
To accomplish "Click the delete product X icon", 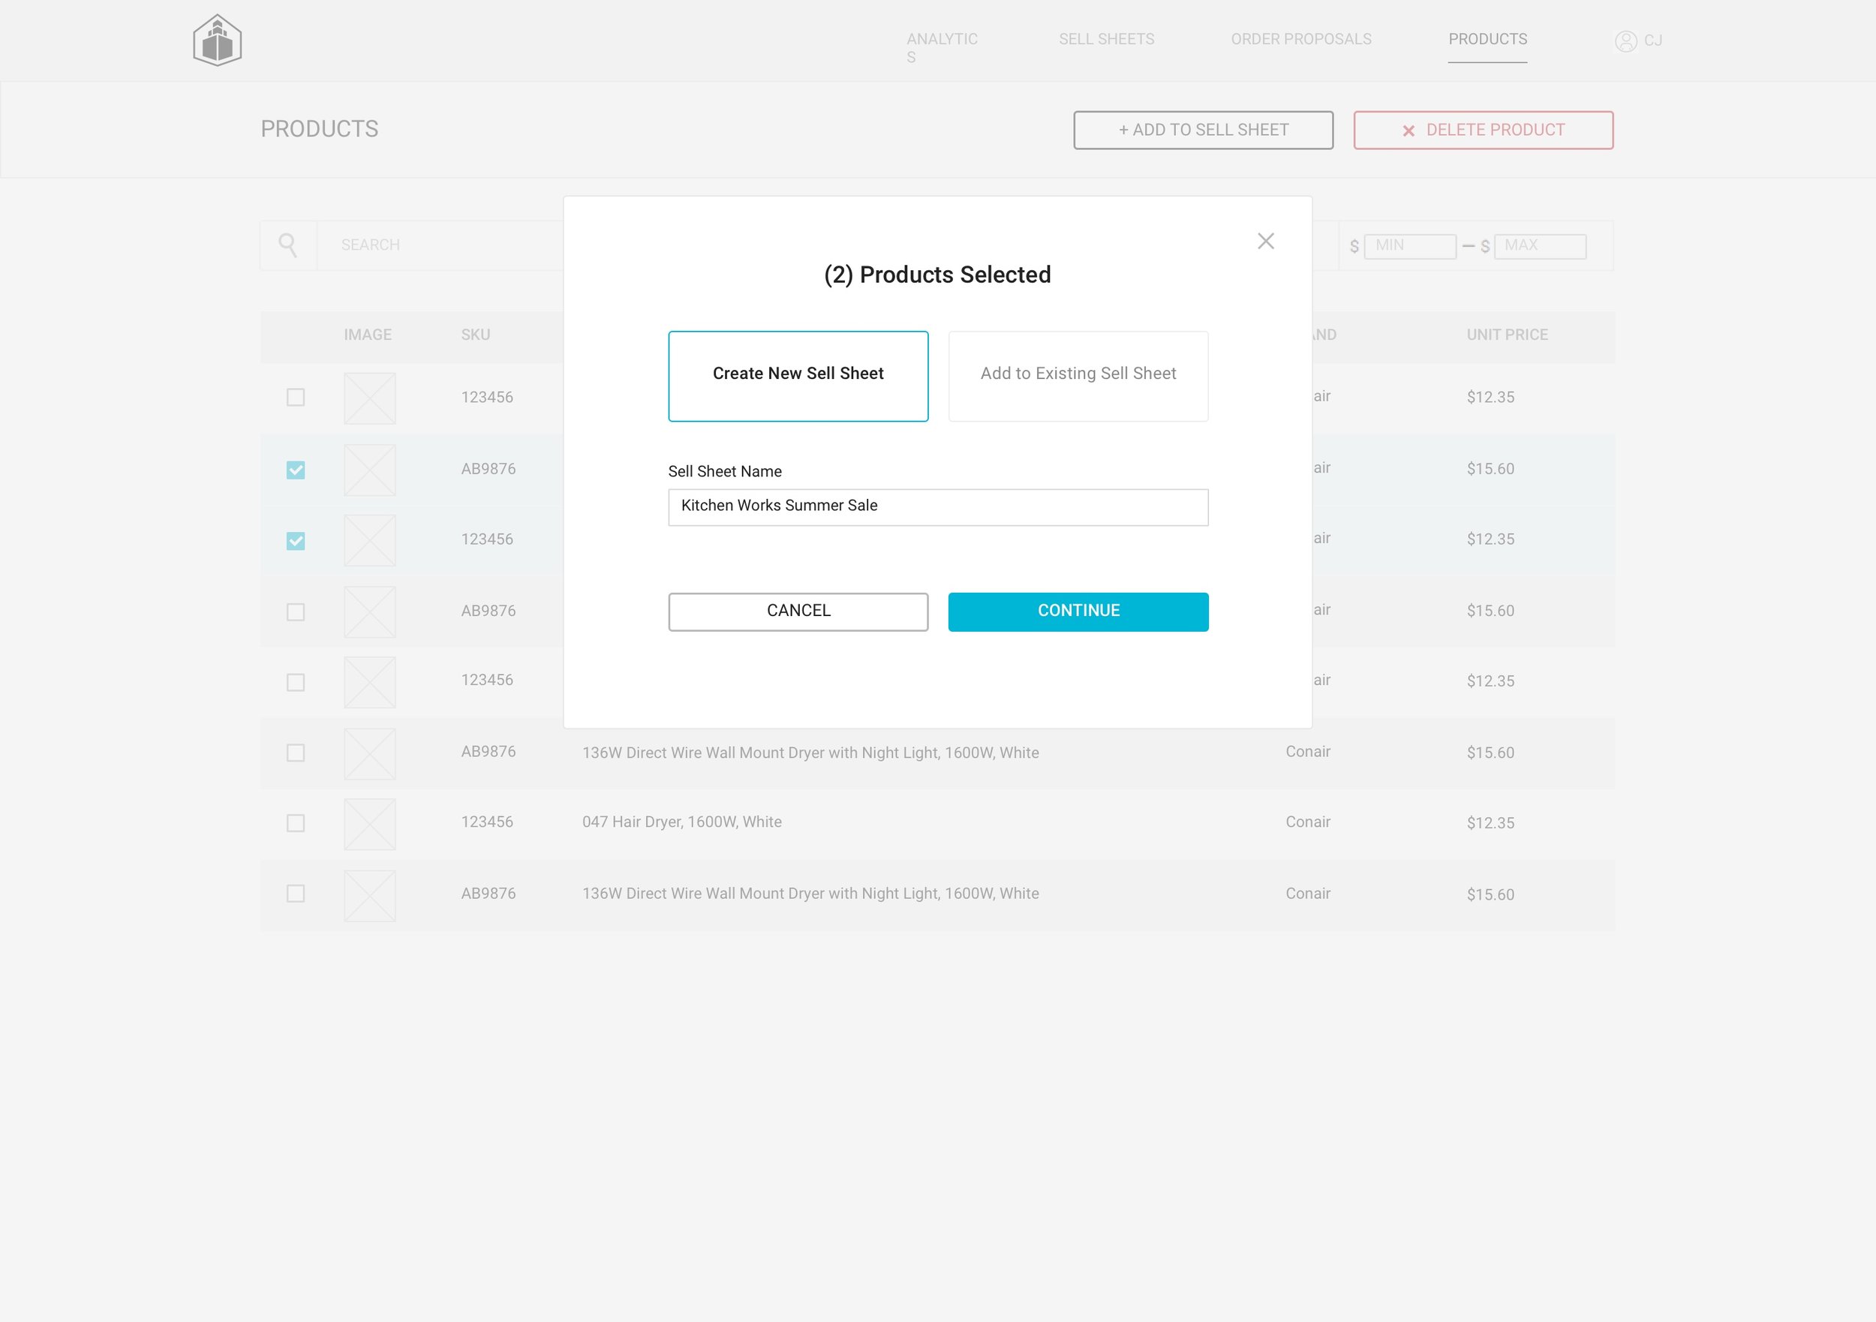I will 1408,131.
